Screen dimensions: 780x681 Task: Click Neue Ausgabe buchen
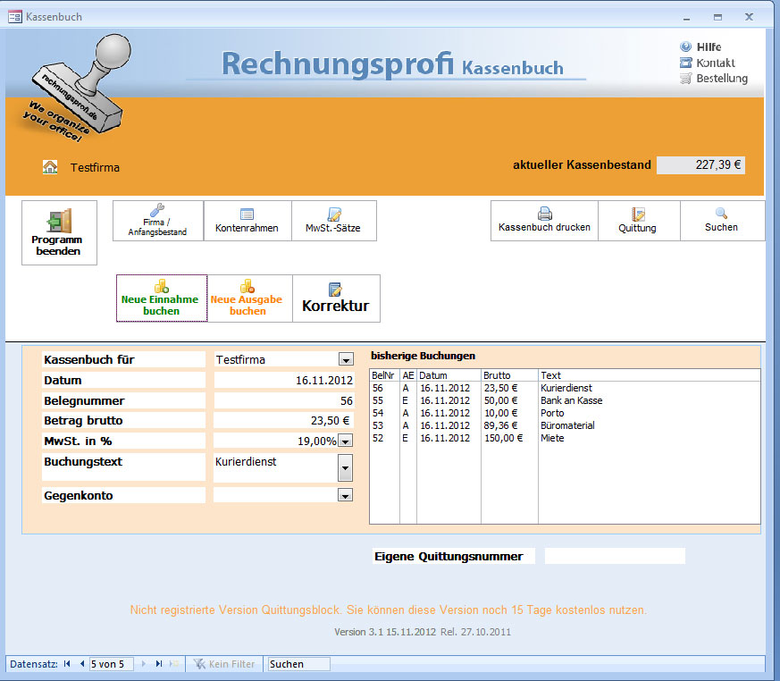(x=249, y=298)
